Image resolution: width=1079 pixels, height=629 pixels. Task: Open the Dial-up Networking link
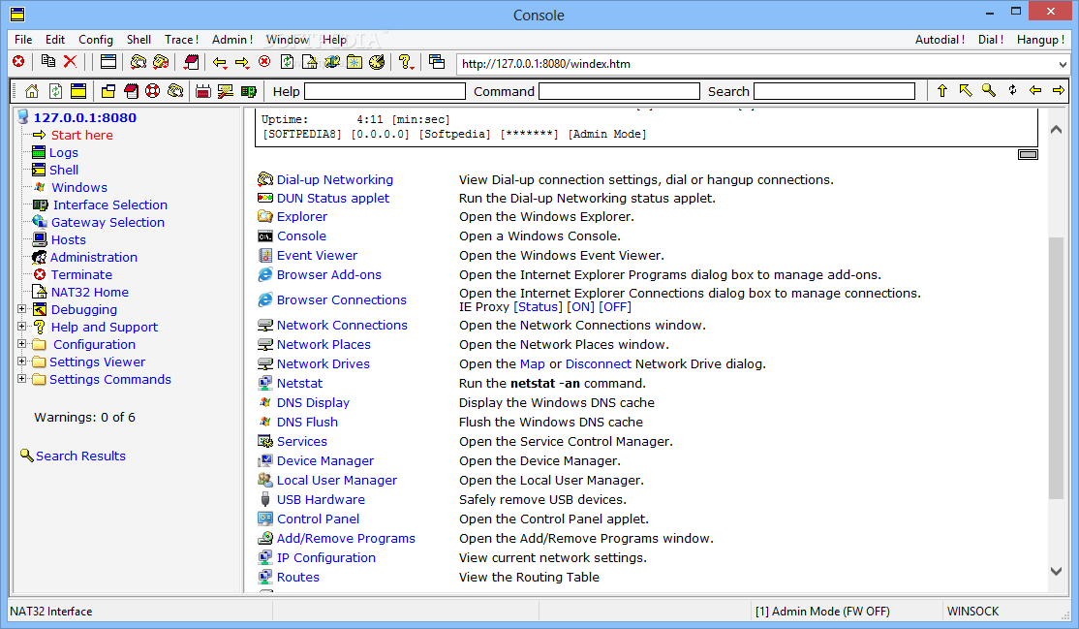point(334,180)
